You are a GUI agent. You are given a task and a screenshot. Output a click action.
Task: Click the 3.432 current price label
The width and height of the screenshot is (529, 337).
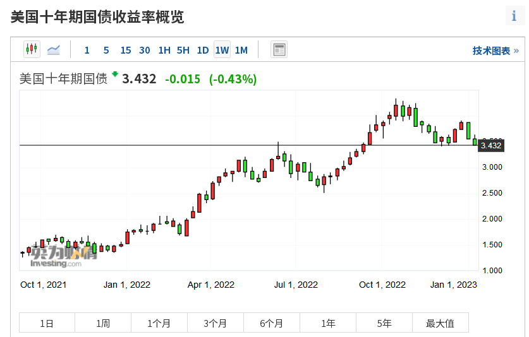click(491, 146)
